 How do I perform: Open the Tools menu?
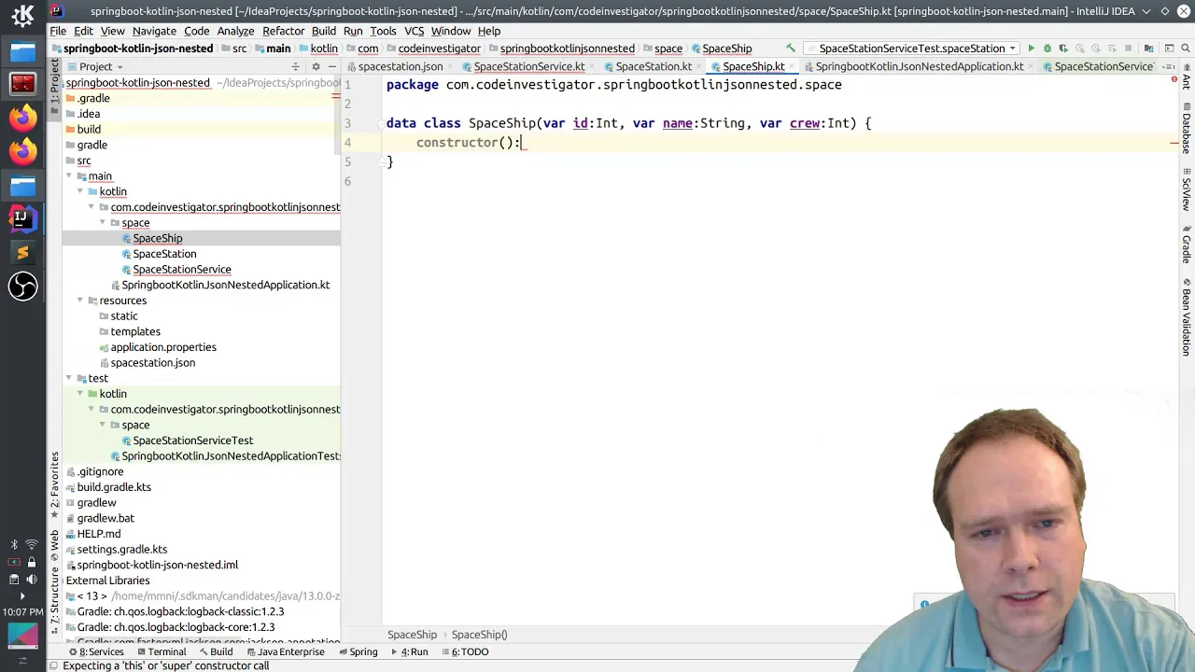pos(383,31)
